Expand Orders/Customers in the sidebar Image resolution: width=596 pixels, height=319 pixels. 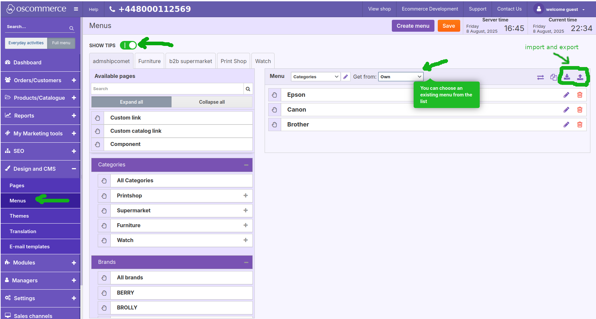pyautogui.click(x=74, y=80)
